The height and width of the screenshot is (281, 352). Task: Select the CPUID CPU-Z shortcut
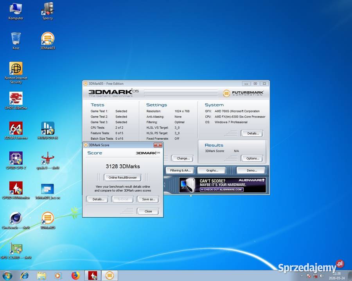[x=16, y=160]
